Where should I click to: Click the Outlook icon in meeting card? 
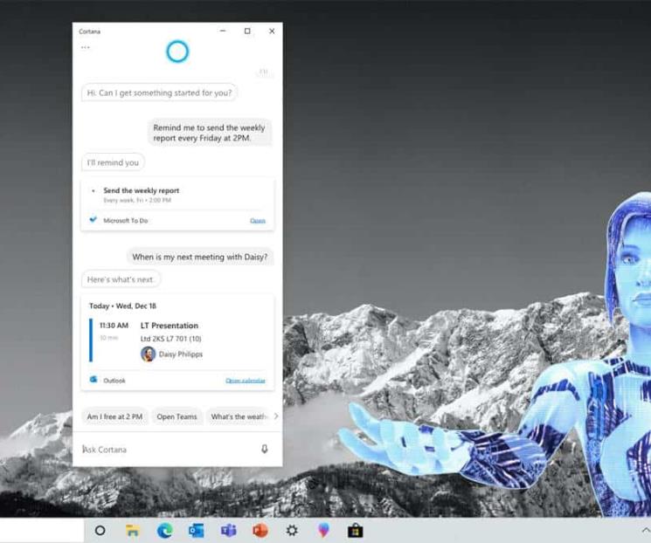(x=93, y=380)
